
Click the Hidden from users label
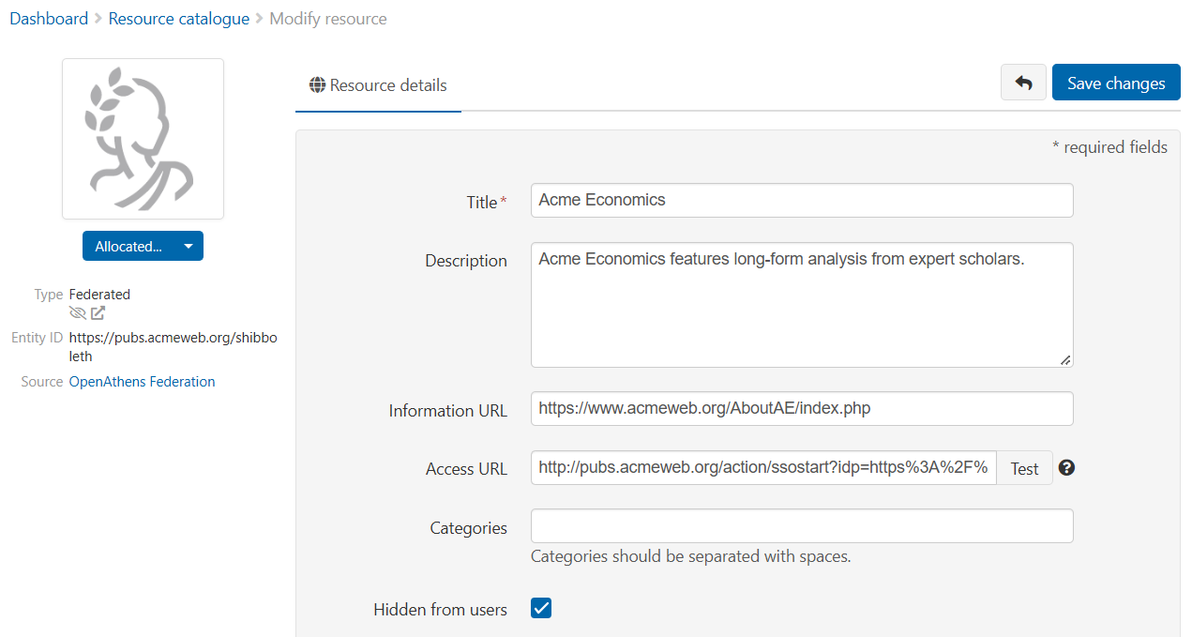pos(441,610)
